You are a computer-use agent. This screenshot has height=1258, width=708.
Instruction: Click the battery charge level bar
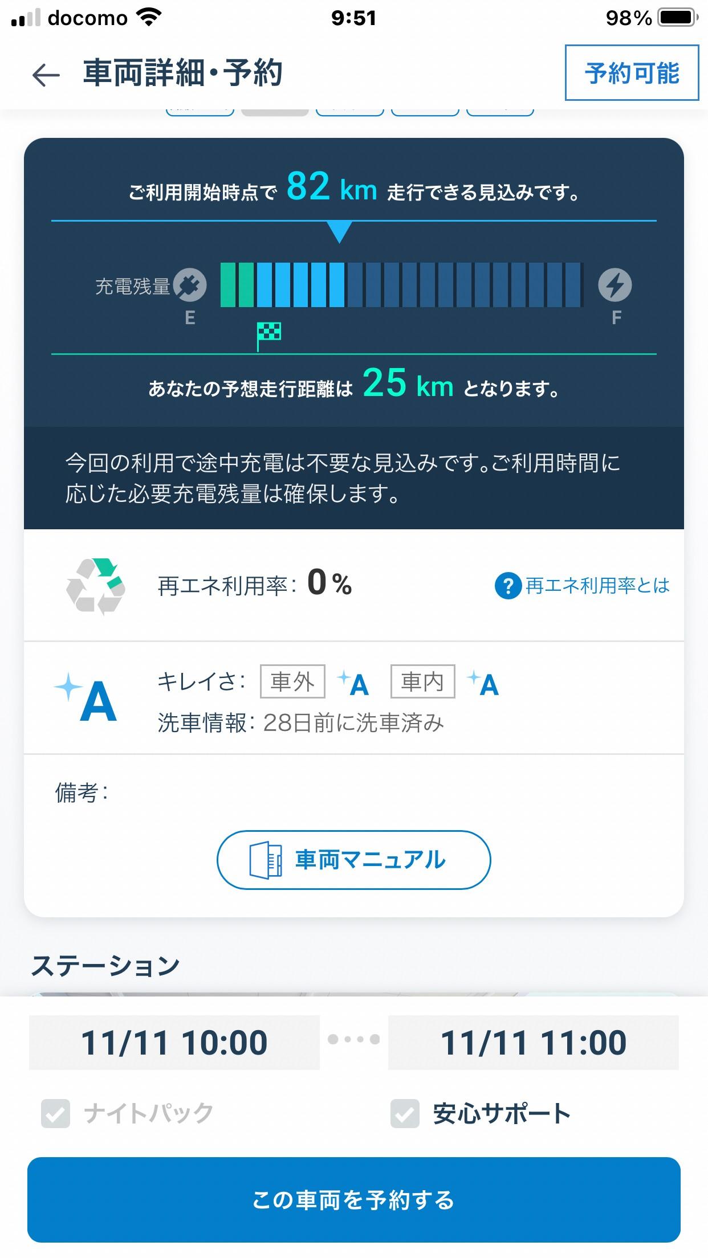coord(401,285)
